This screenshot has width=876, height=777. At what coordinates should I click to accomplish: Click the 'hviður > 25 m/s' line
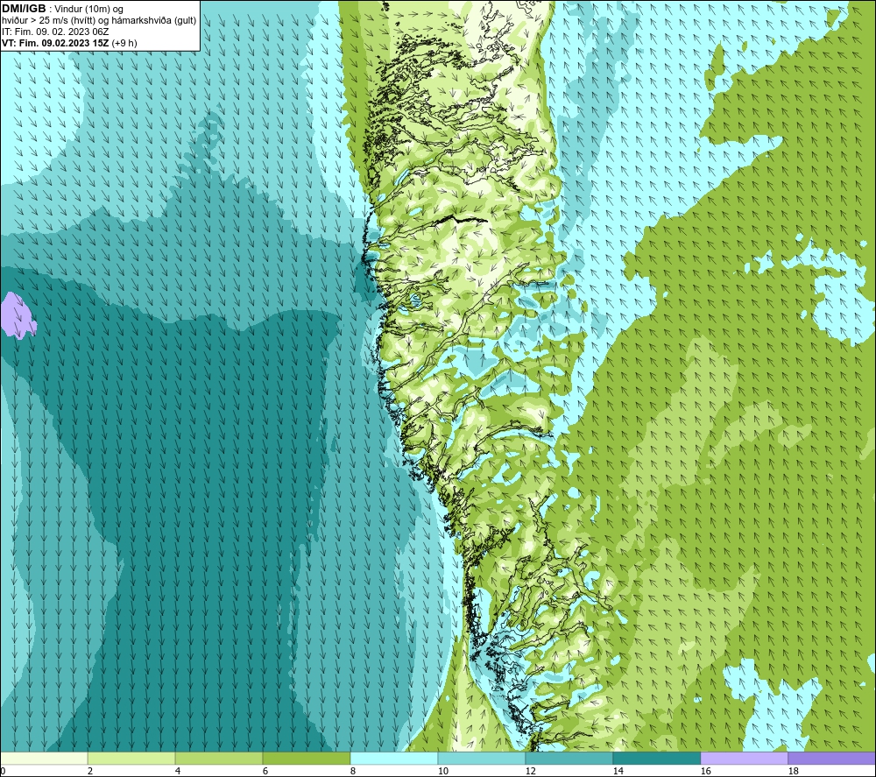pyautogui.click(x=99, y=21)
